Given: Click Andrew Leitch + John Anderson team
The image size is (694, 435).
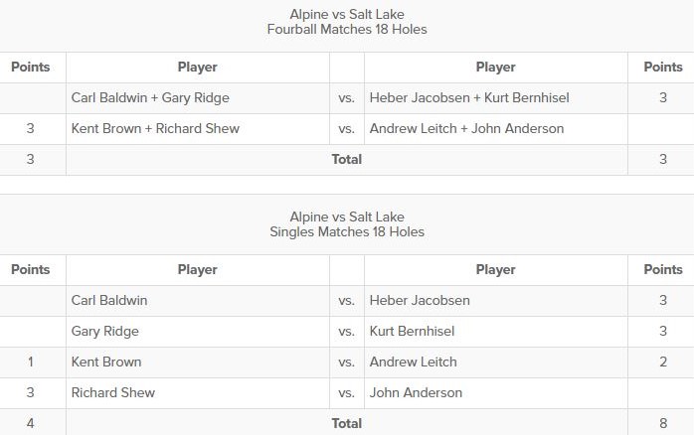Looking at the screenshot, I should coord(467,129).
